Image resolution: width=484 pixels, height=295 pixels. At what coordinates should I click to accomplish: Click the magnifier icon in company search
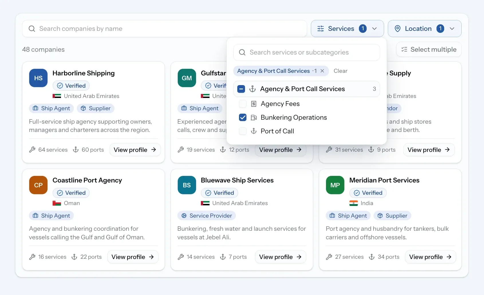click(x=32, y=29)
